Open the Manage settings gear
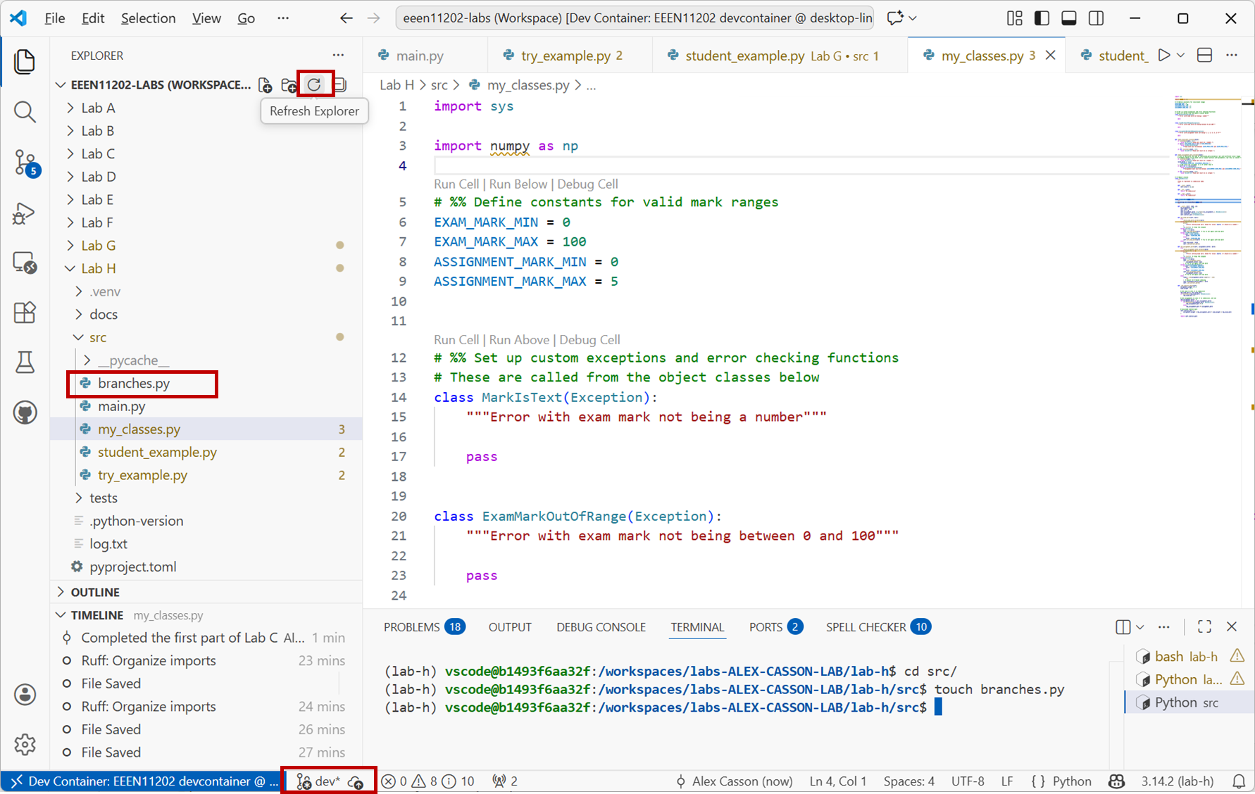Image resolution: width=1255 pixels, height=794 pixels. coord(25,744)
